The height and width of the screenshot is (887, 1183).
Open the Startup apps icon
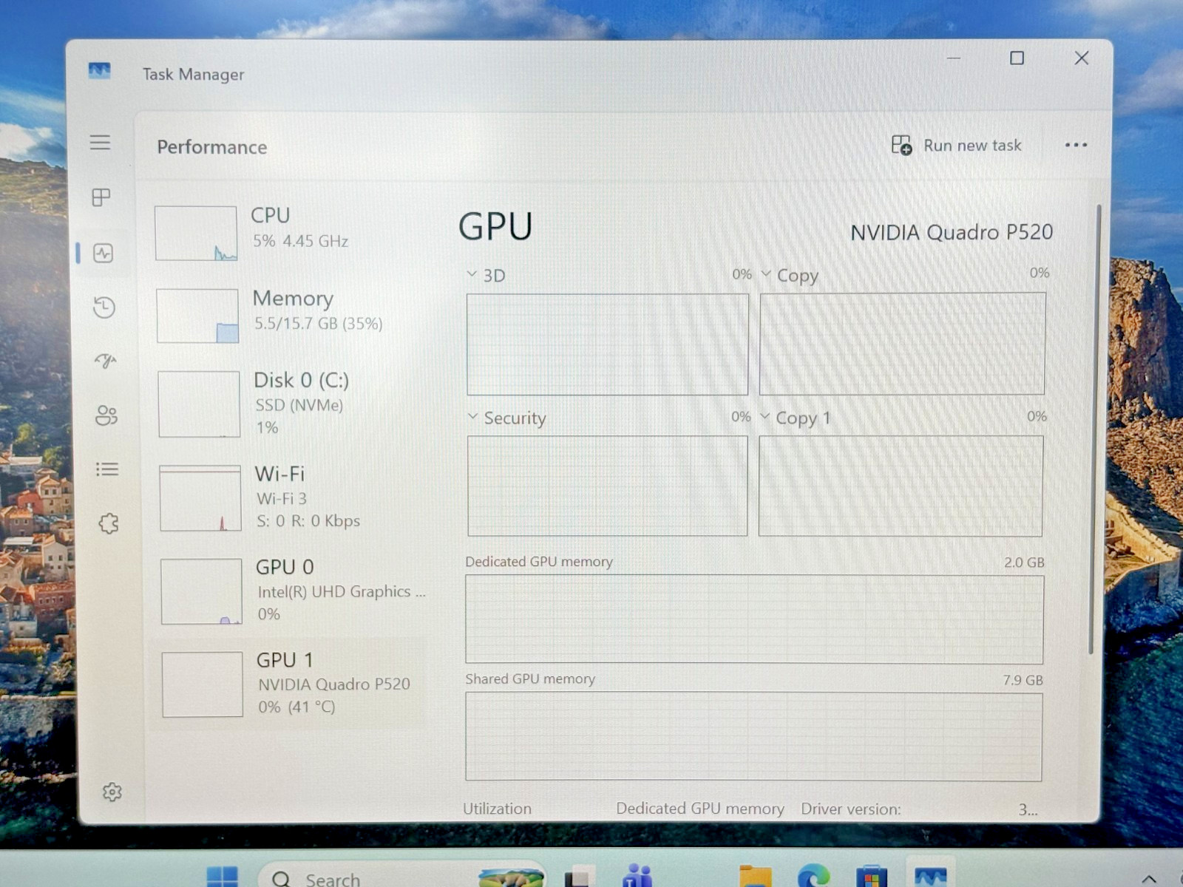tap(105, 361)
